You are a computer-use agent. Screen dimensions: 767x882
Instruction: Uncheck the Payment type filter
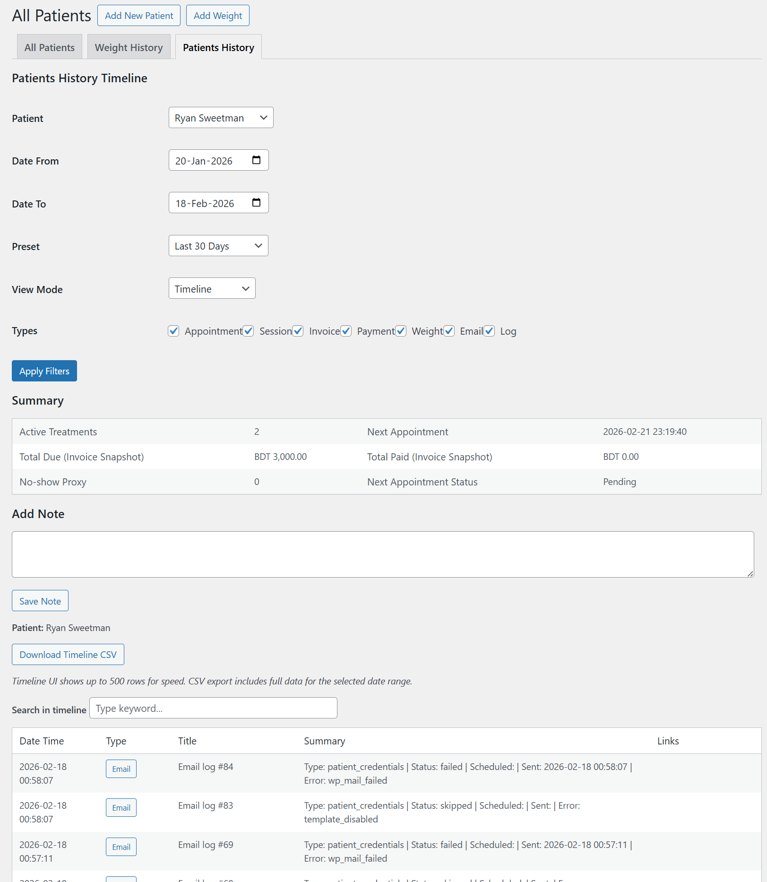coord(346,331)
